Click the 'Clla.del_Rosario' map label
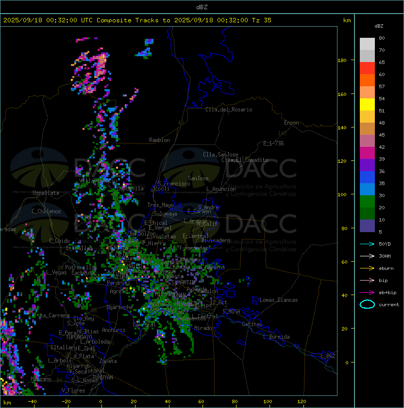 point(229,110)
